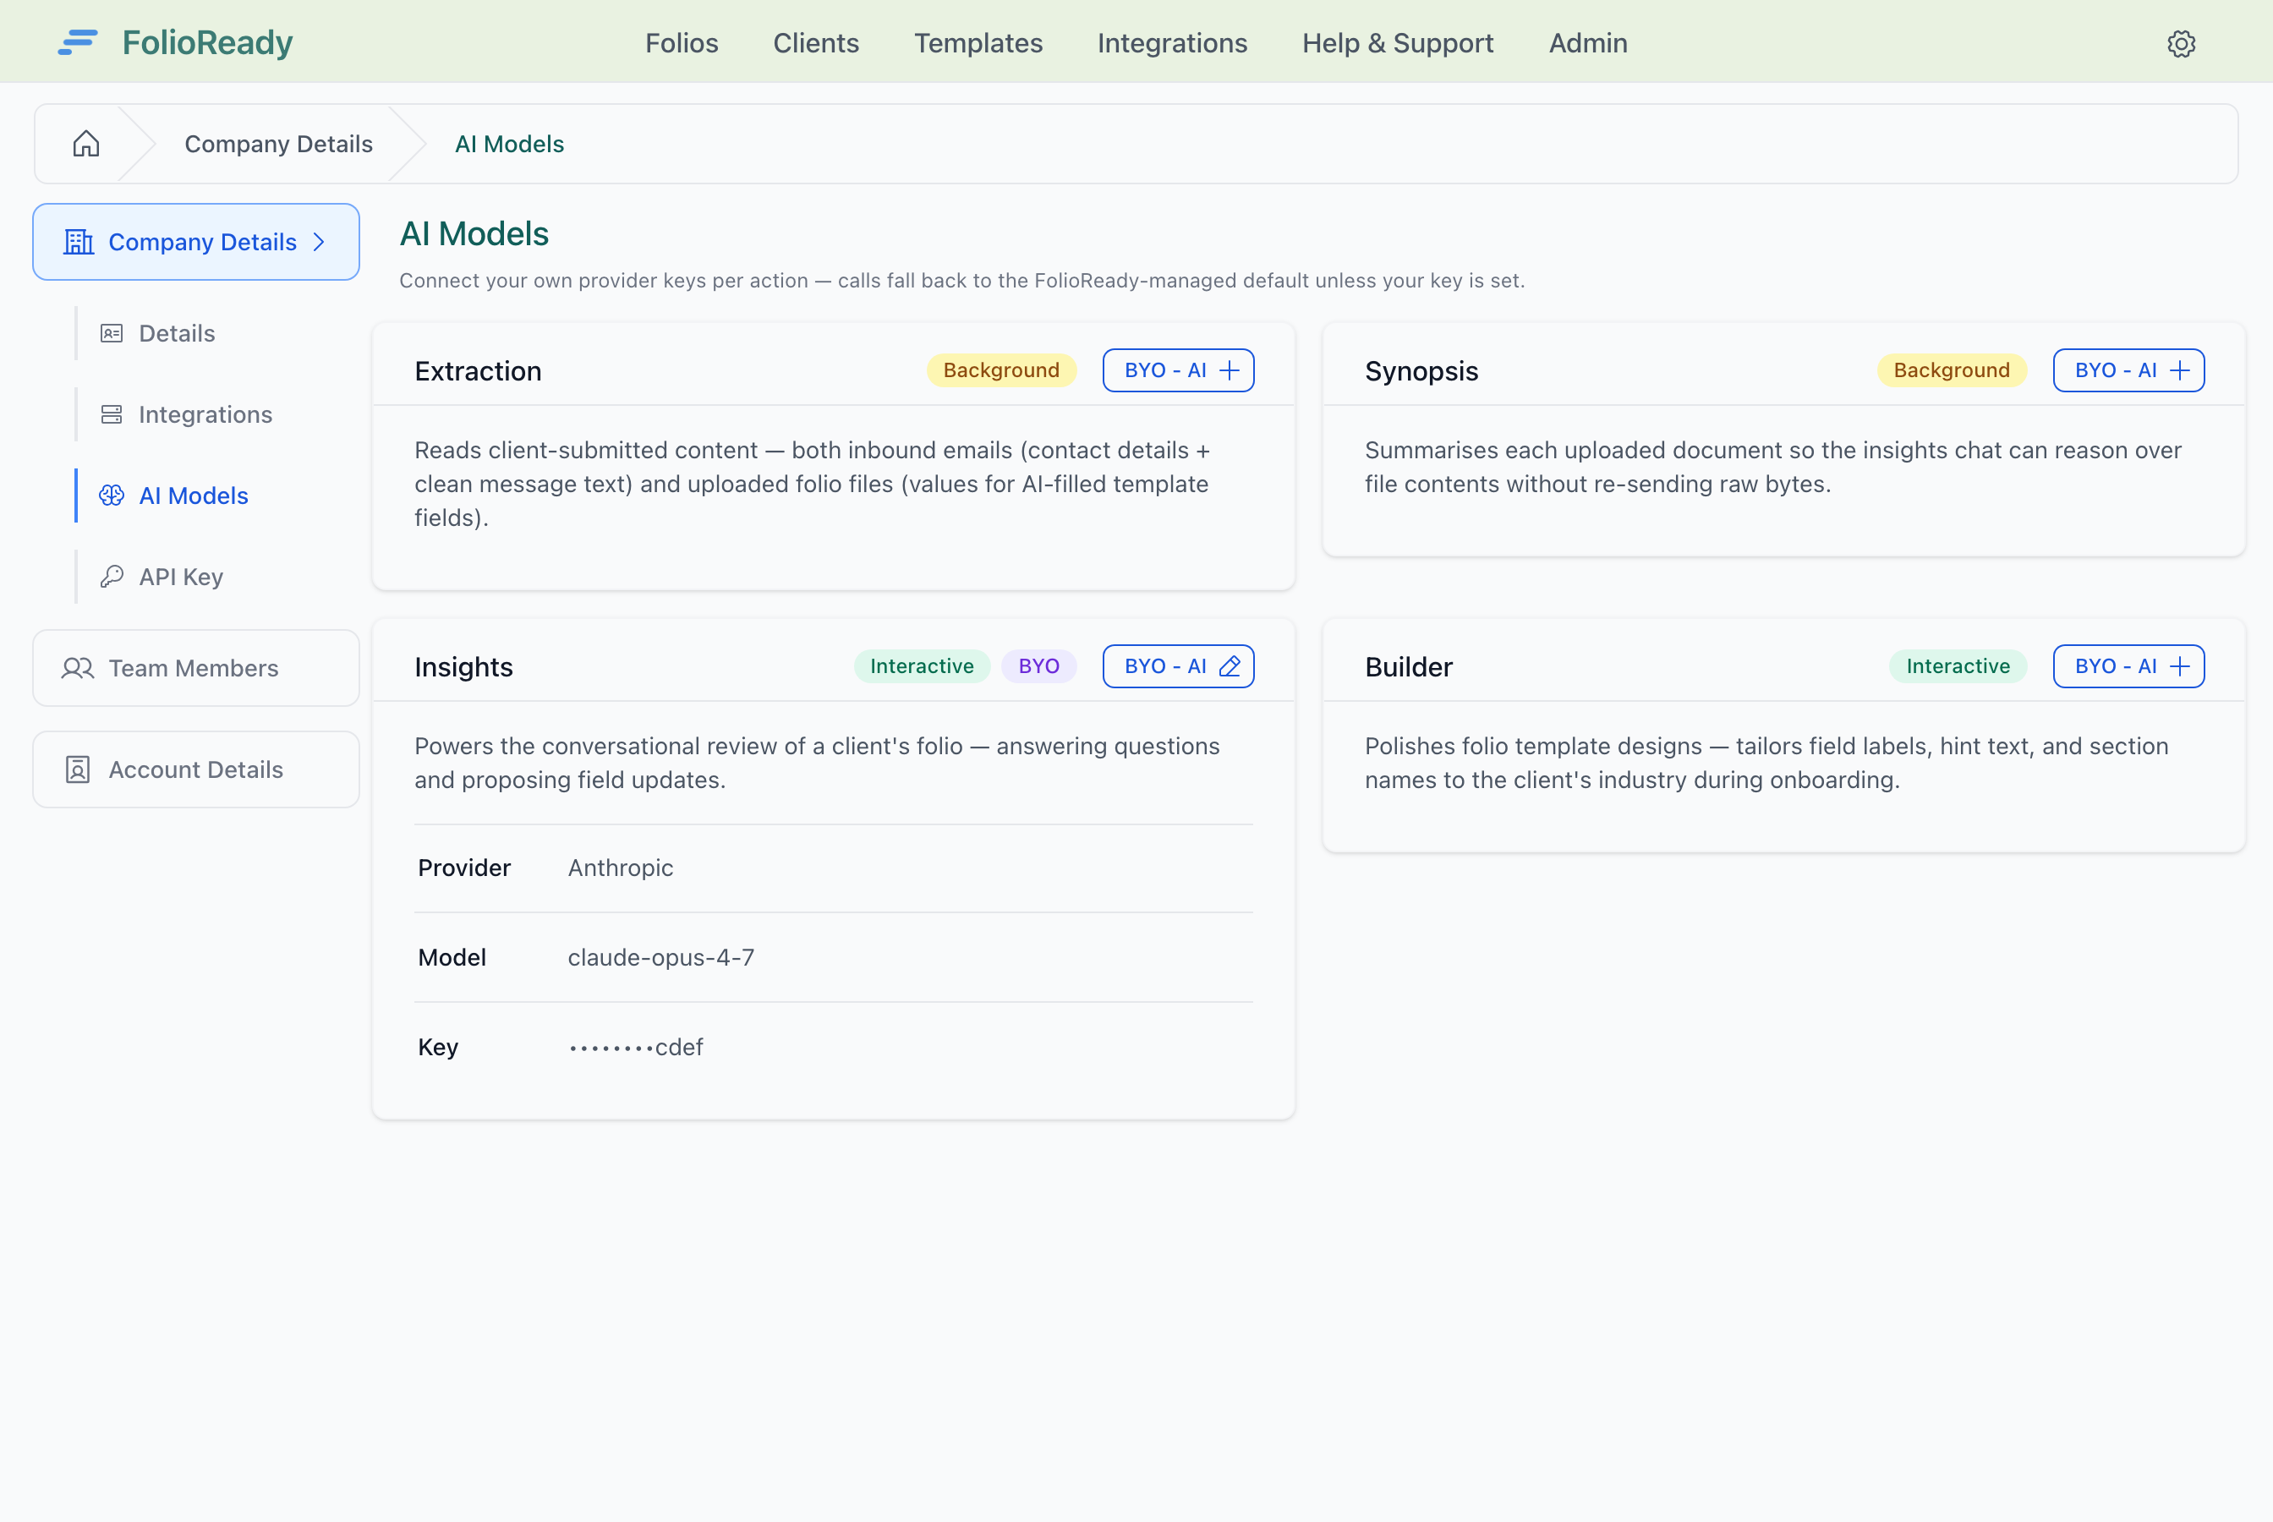Screen dimensions: 2273x1522
Task: Click the Provider label in Insights
Action: click(464, 868)
